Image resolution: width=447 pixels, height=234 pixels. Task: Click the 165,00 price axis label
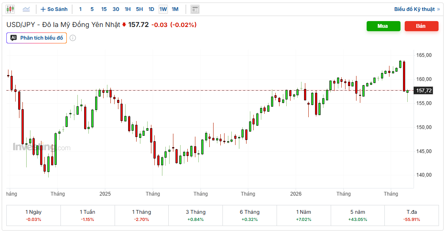coord(424,55)
